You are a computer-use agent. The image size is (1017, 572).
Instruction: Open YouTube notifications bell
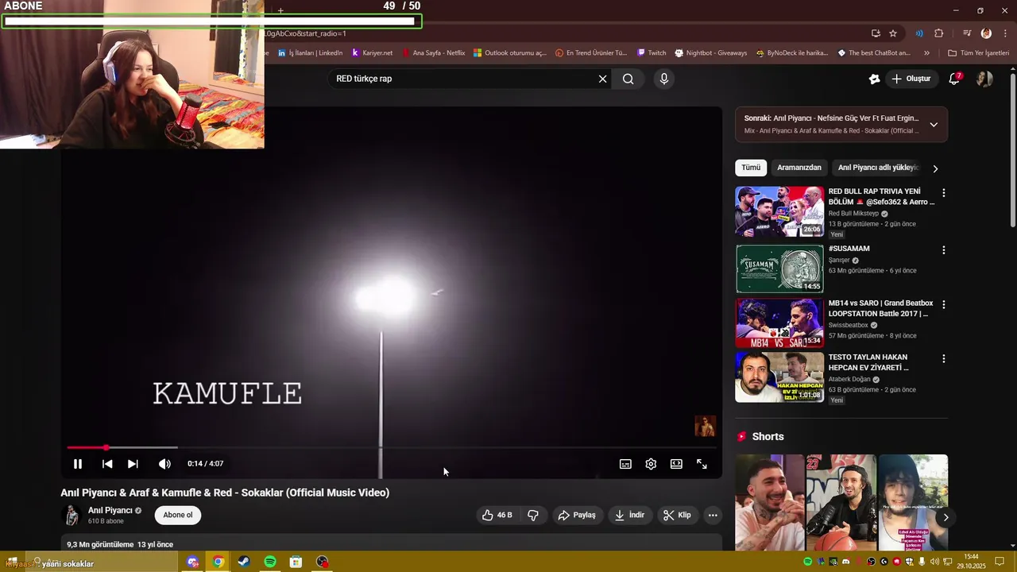954,79
